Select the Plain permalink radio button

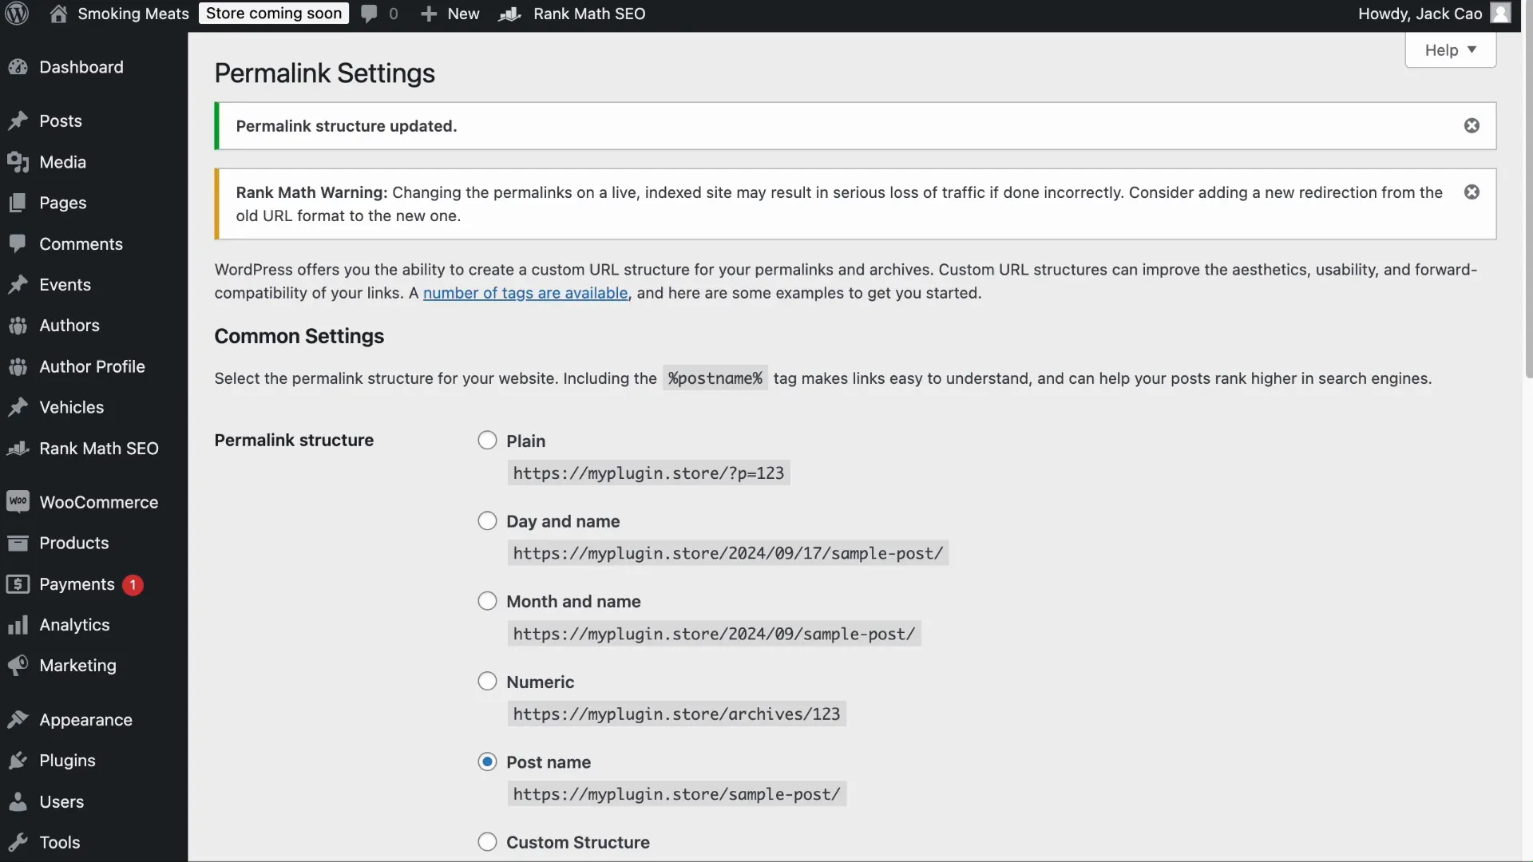(487, 441)
